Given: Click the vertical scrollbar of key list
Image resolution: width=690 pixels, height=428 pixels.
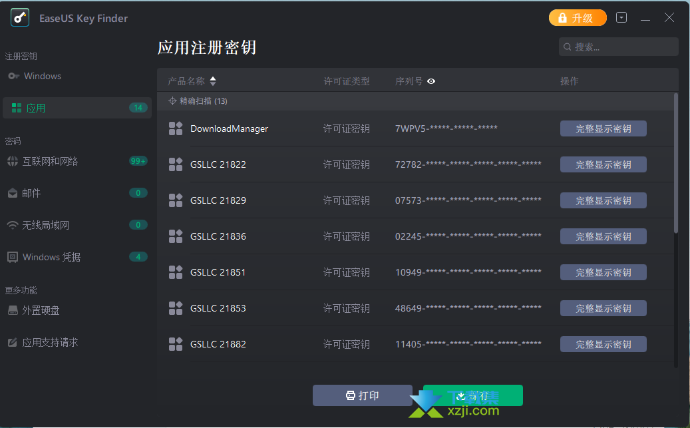Looking at the screenshot, I should [x=676, y=163].
